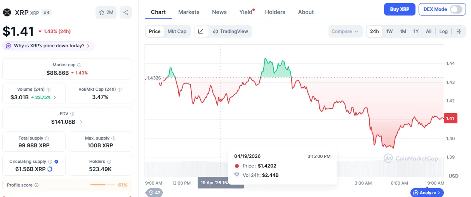The height and width of the screenshot is (197, 471).
Task: Click the 100B XRP max supply value
Action: tap(100, 145)
